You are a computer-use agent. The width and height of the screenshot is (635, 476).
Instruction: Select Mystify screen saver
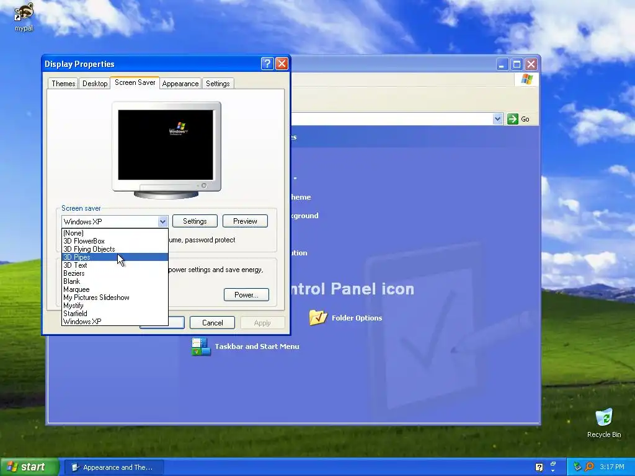[x=115, y=306]
